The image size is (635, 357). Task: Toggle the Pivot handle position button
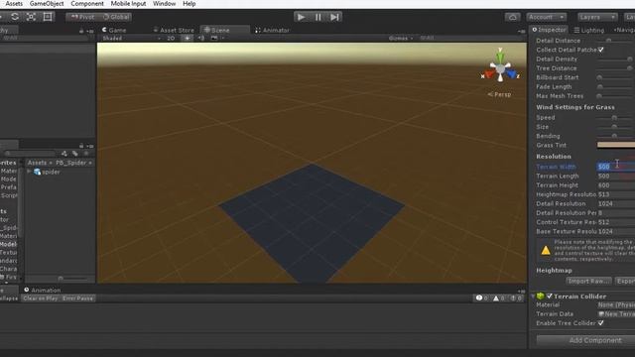(x=82, y=17)
